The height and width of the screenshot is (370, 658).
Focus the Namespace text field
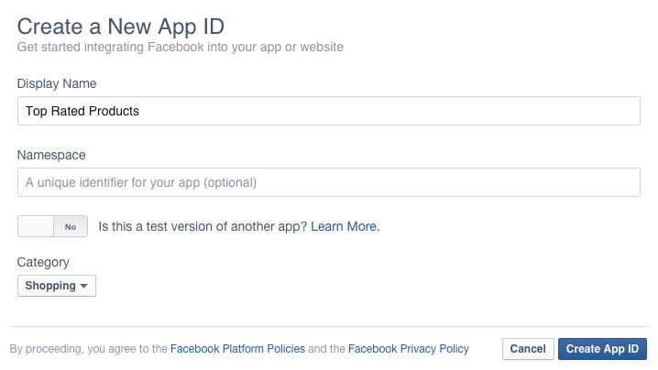328,182
